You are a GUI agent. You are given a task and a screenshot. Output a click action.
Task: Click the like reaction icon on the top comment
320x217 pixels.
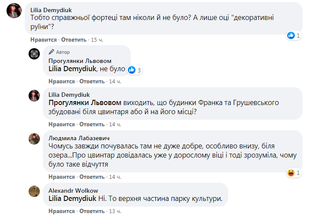click(291, 35)
